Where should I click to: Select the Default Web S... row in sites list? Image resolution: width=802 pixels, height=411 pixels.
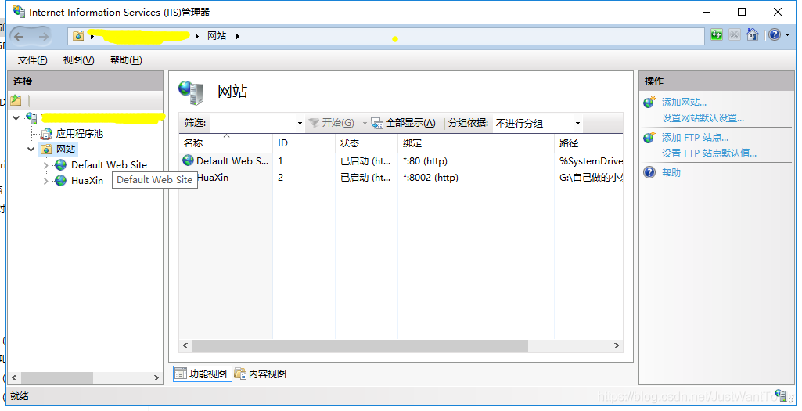tap(401, 160)
